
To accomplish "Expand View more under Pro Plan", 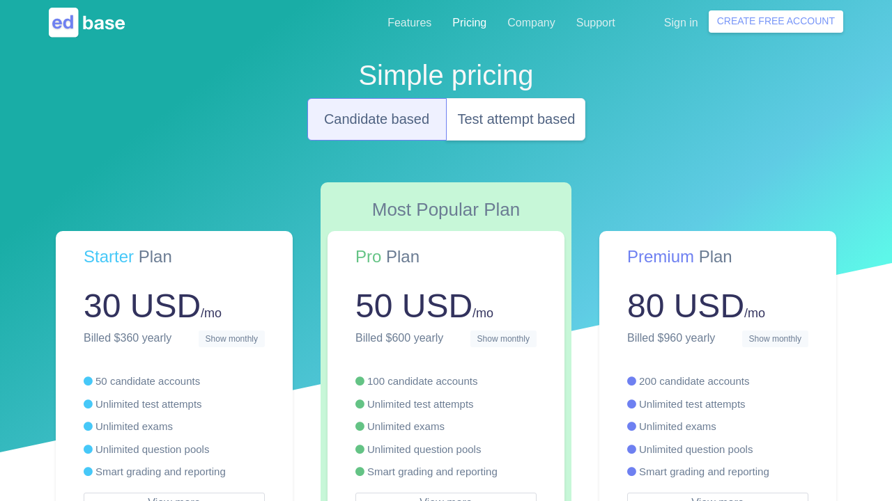I will (446, 497).
